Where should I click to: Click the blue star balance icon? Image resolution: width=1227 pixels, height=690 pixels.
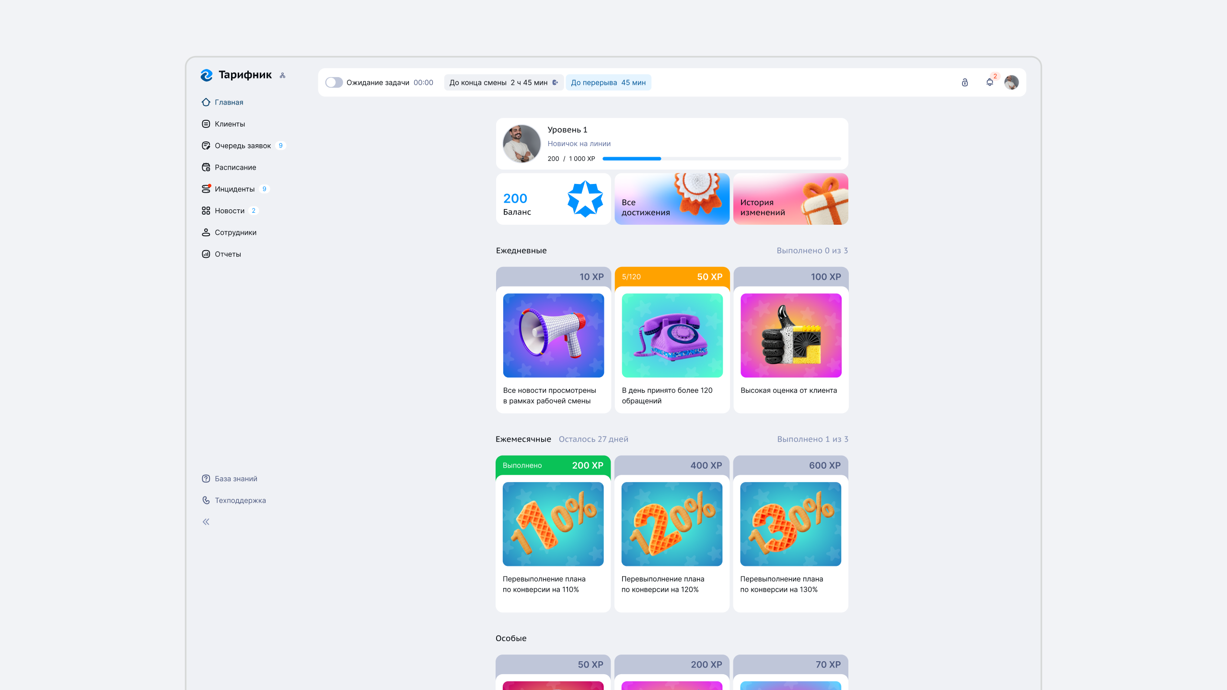click(x=585, y=199)
